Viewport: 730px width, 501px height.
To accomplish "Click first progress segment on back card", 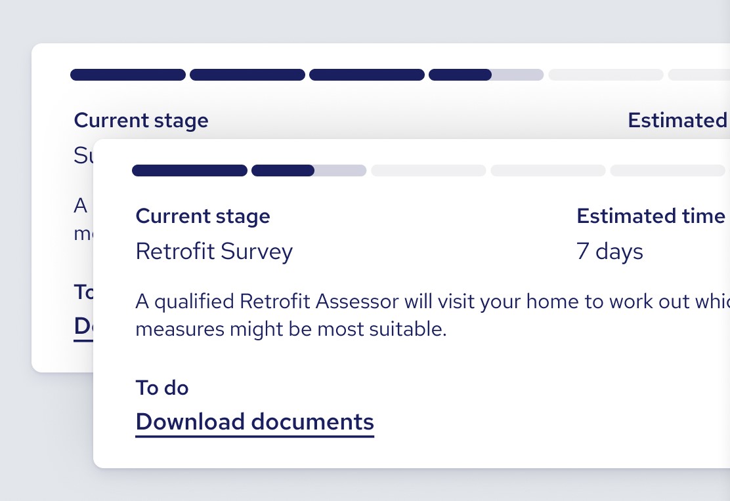I will [128, 75].
